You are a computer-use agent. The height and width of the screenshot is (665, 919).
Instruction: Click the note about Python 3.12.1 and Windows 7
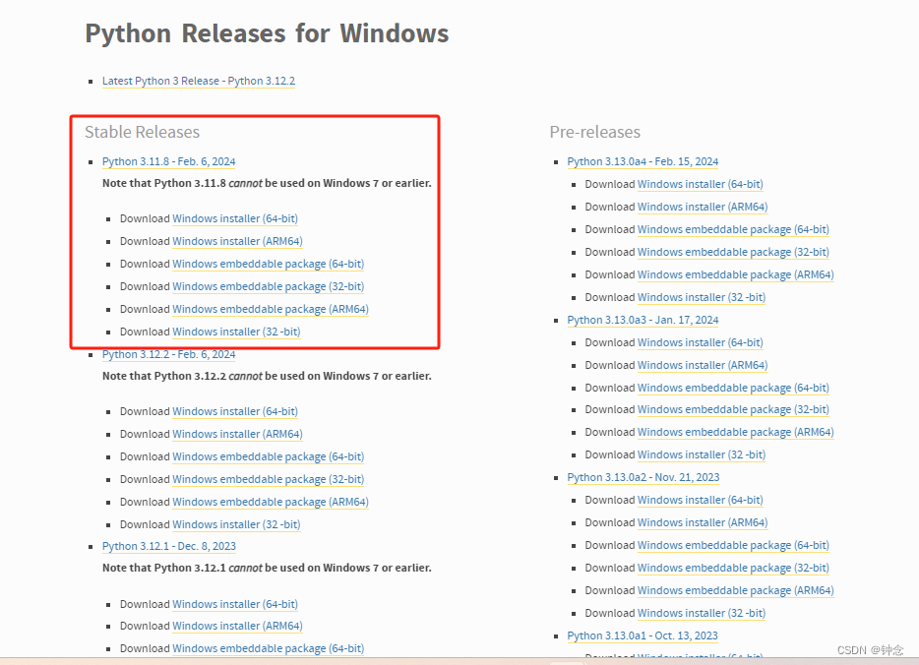coord(267,569)
